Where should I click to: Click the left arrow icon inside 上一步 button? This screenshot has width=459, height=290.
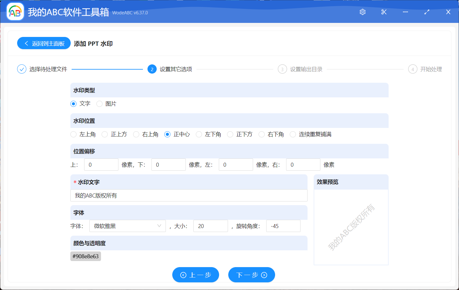coord(183,275)
